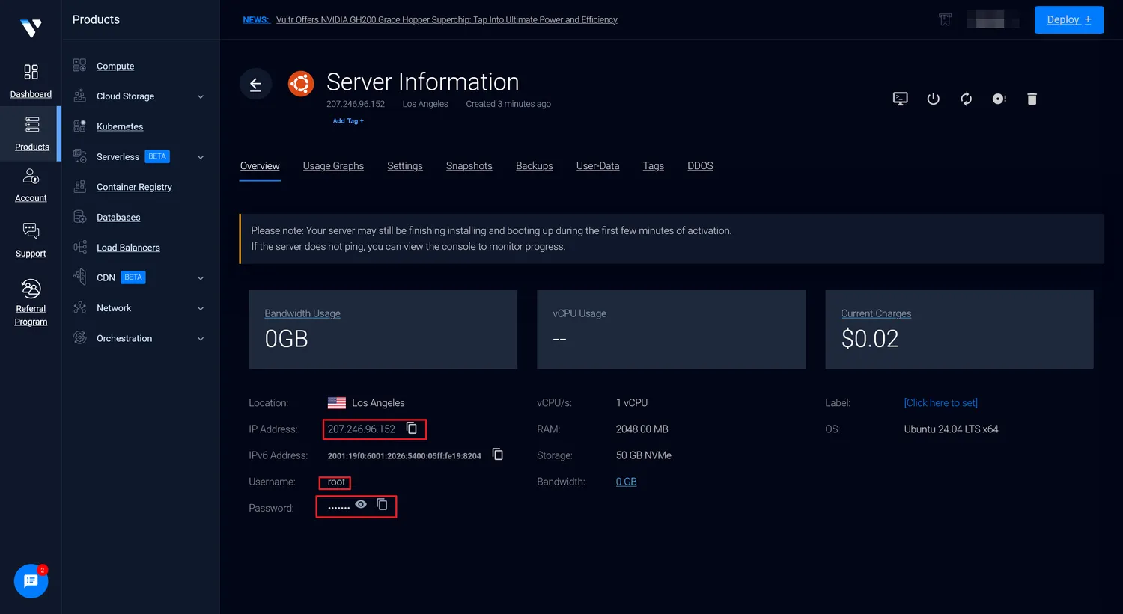This screenshot has width=1123, height=614.
Task: Open the Snapshots tab
Action: (469, 166)
